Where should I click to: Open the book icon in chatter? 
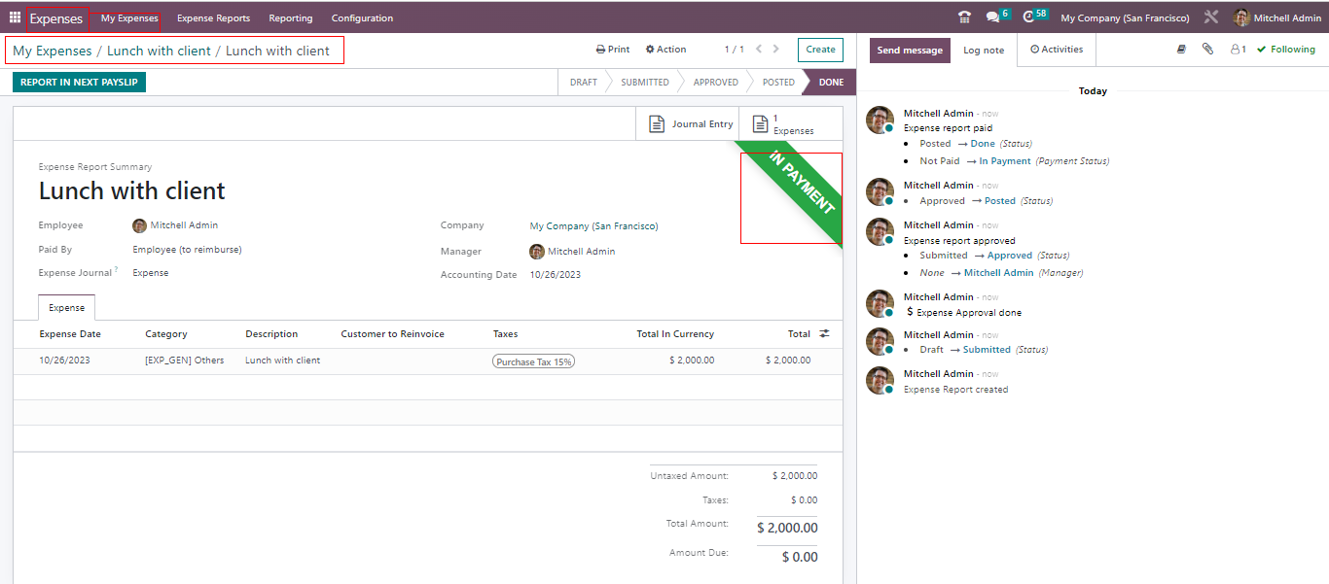pyautogui.click(x=1181, y=49)
